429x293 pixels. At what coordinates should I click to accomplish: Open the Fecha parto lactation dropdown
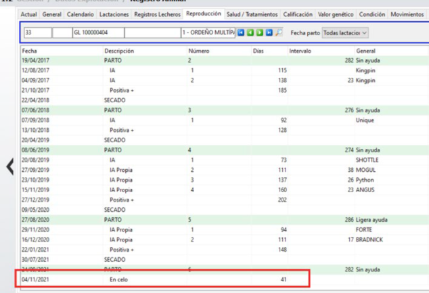coord(344,32)
